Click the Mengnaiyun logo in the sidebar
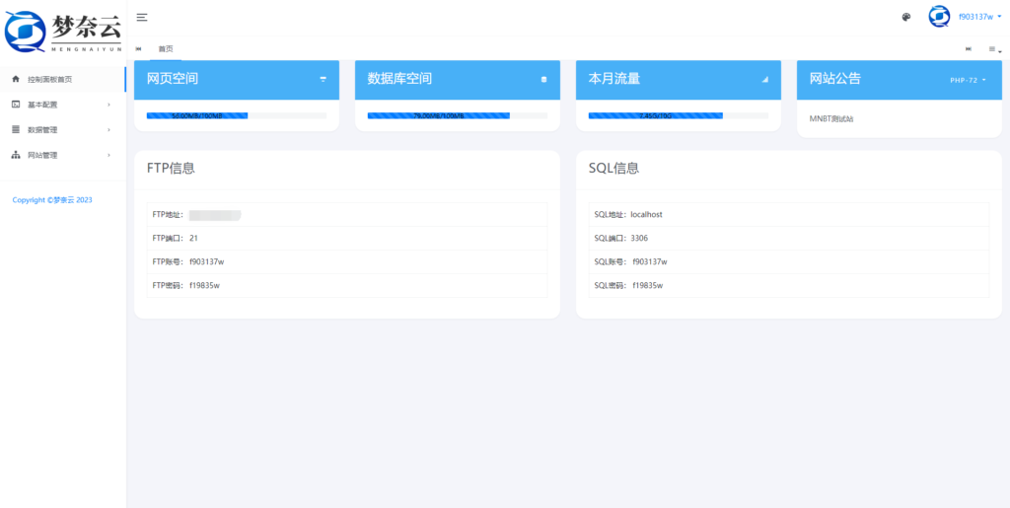The width and height of the screenshot is (1010, 508). click(62, 31)
